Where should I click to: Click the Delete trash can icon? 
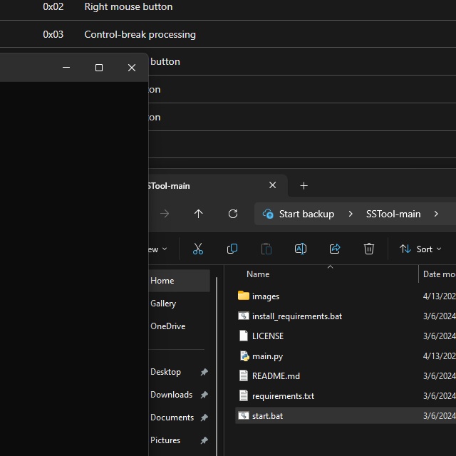click(369, 249)
